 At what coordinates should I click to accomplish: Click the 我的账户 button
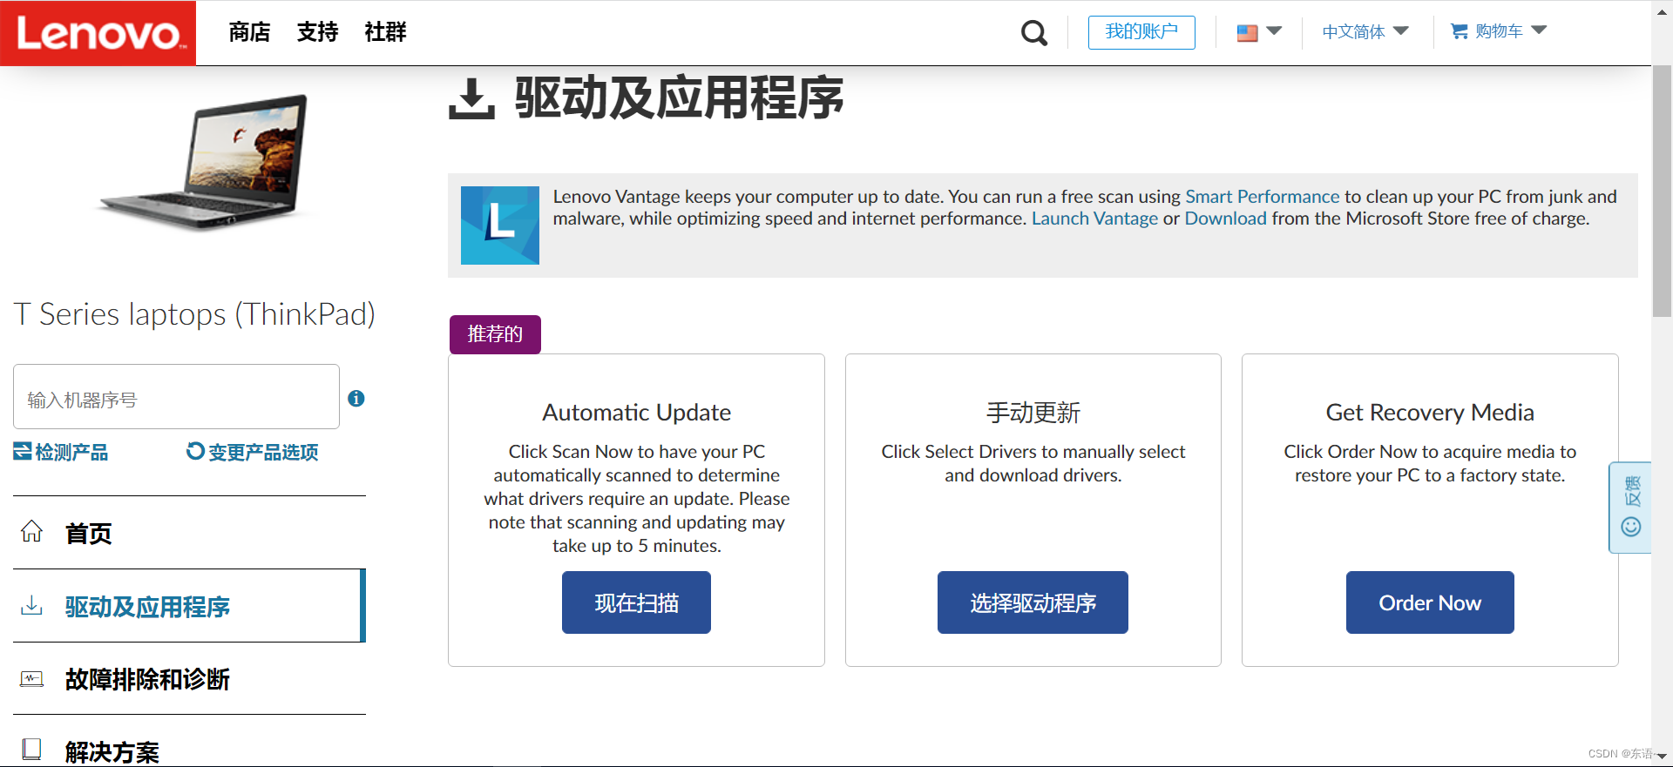point(1141,32)
